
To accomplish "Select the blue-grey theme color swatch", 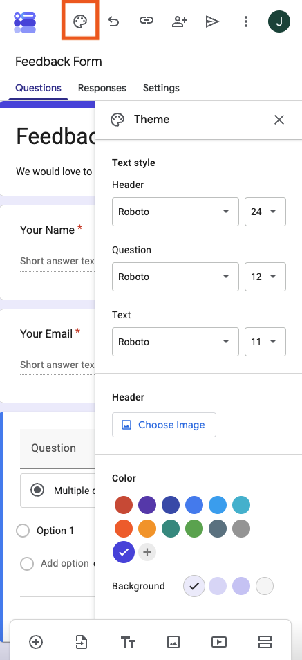I will pos(218,529).
